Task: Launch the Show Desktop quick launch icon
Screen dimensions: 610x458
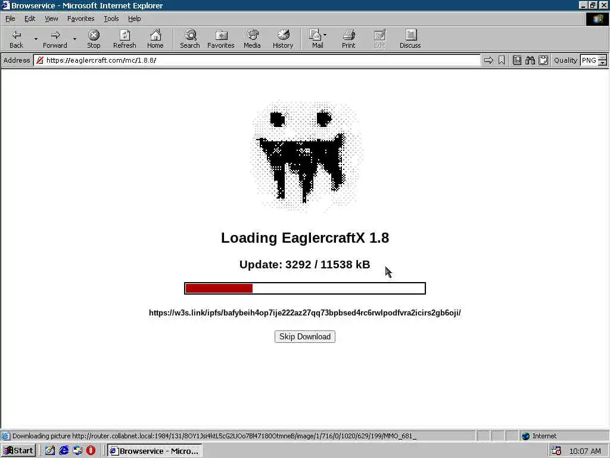Action: click(x=50, y=451)
